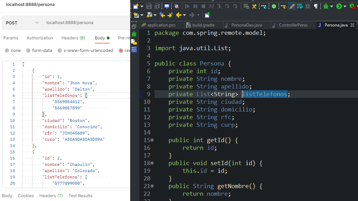Toggle the orange Mark Occurrences highlighter icon
This screenshot has height=201, width=358.
tap(292, 6)
